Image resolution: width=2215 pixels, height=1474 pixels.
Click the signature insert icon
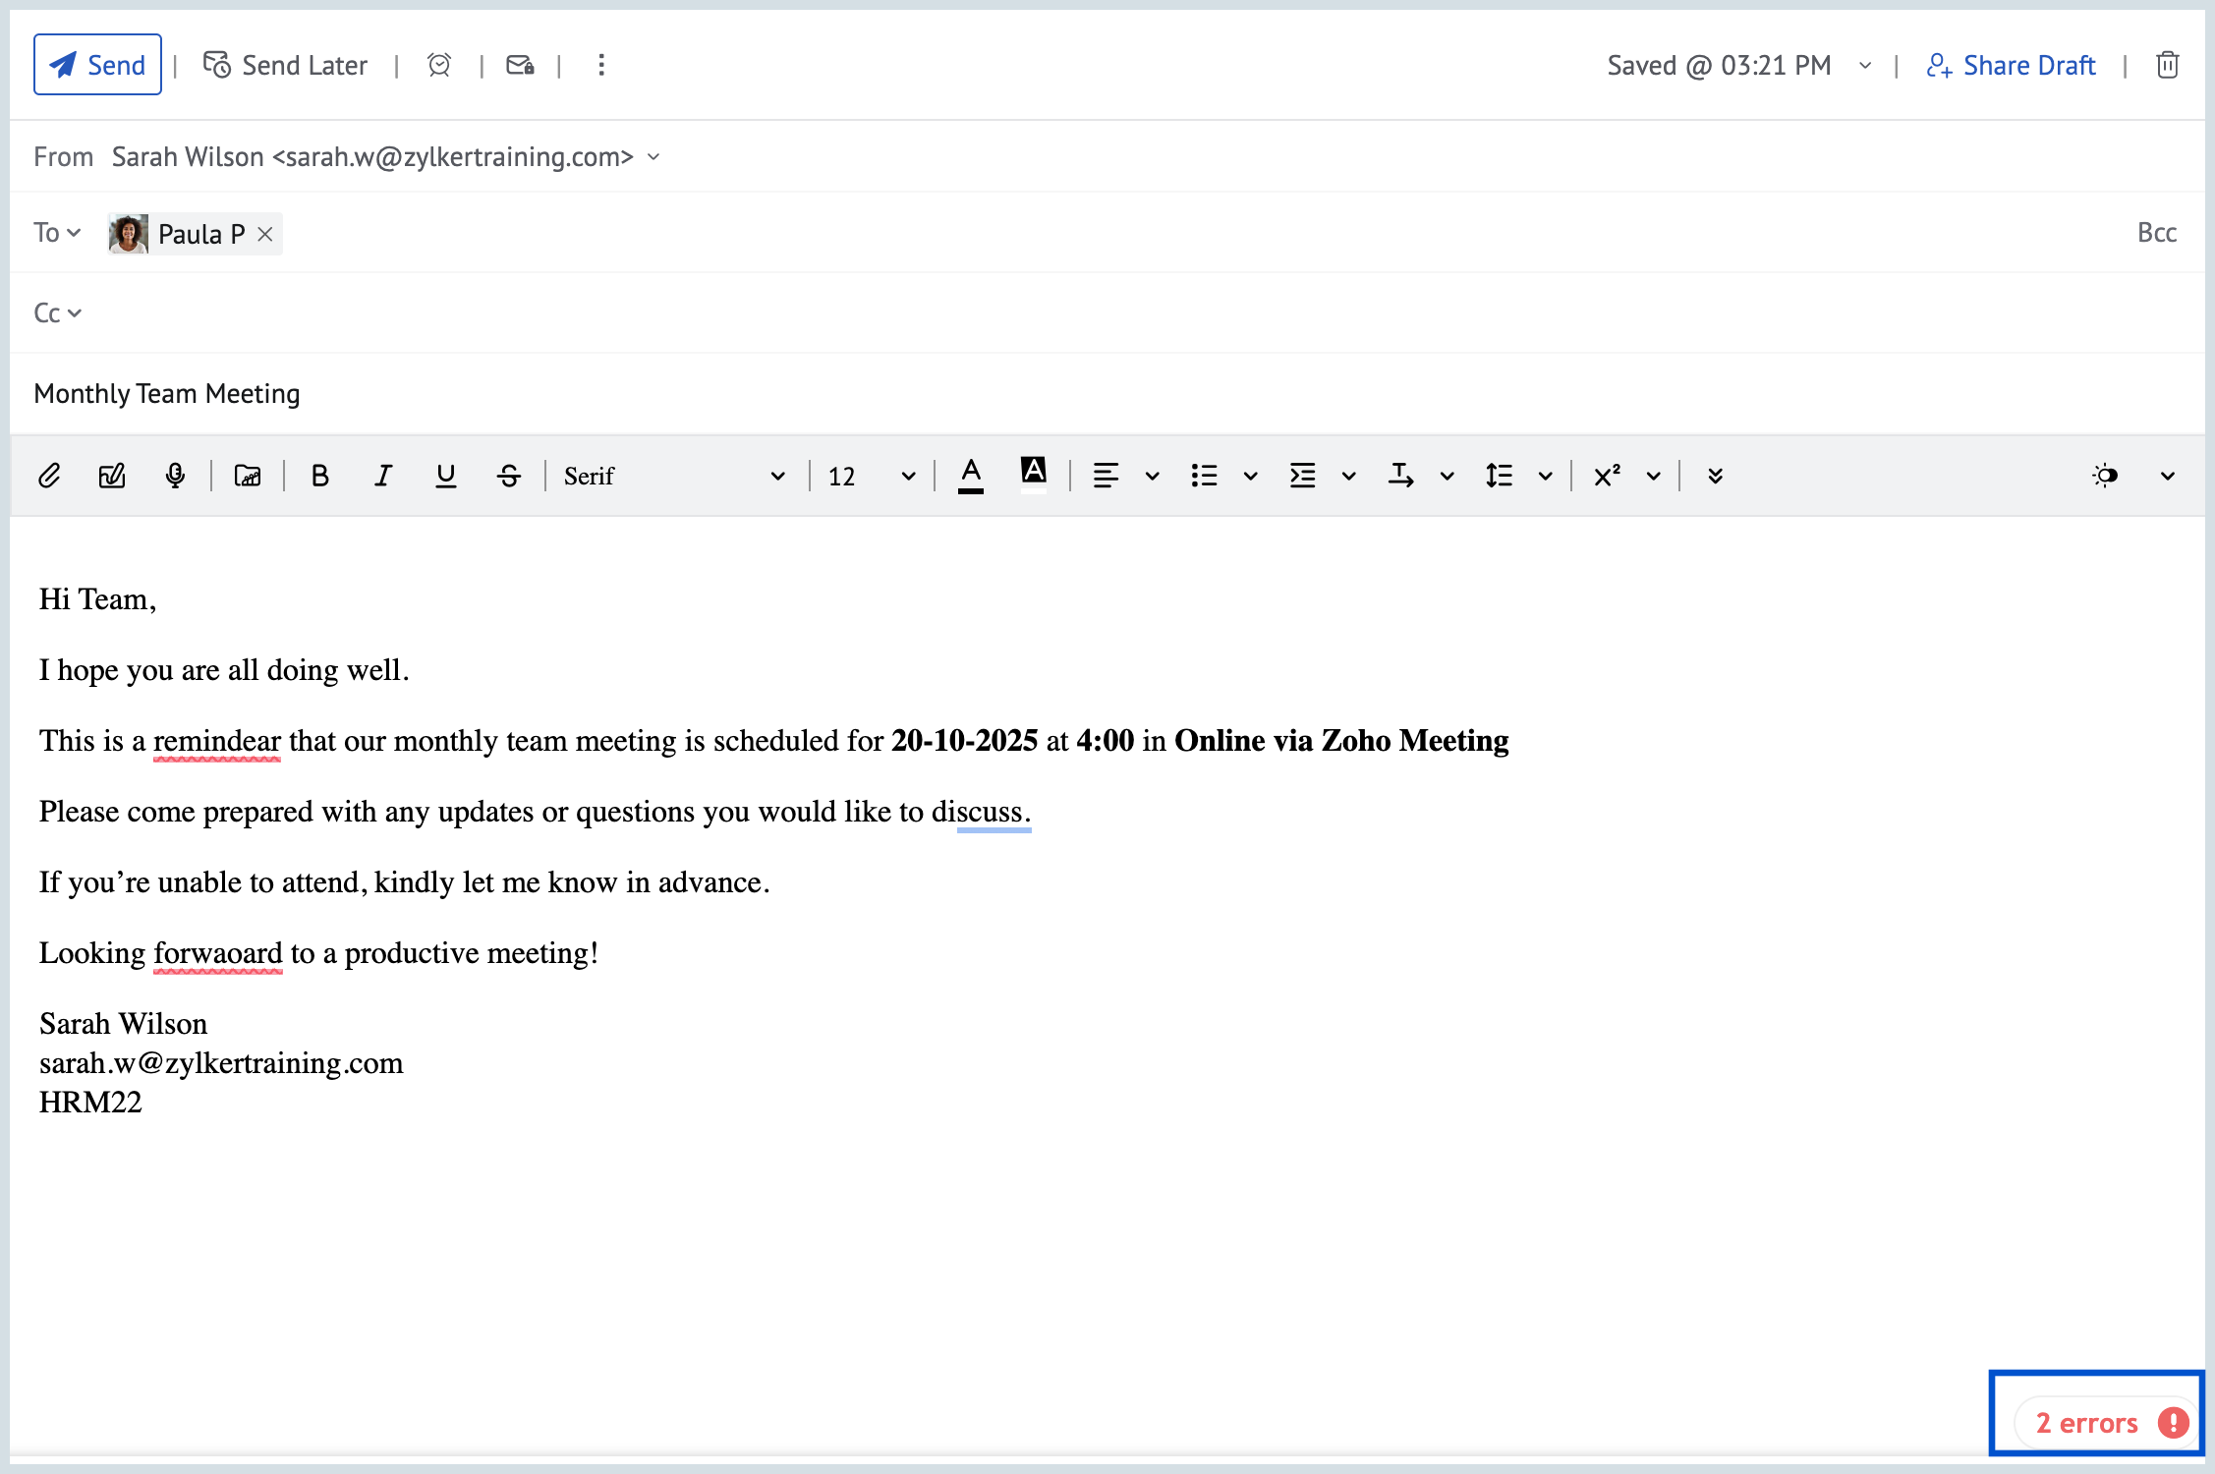point(112,477)
